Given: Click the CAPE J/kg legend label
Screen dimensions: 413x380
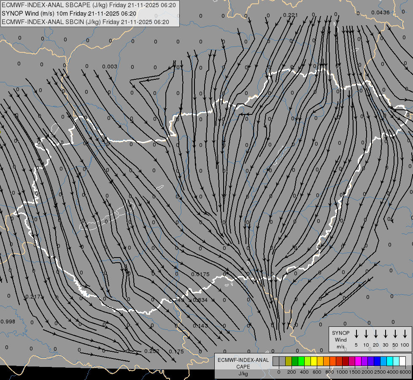Looking at the screenshot, I should pyautogui.click(x=243, y=366).
